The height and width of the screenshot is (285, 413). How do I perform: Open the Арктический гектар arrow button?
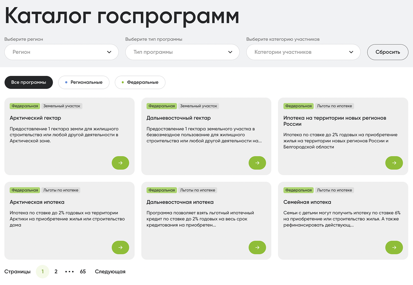[120, 163]
